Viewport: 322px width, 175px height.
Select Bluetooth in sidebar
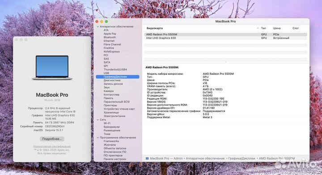[110, 38]
